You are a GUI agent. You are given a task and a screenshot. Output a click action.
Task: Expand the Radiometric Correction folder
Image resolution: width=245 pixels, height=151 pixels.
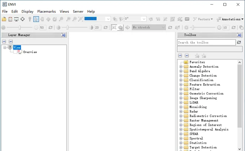pos(181,116)
